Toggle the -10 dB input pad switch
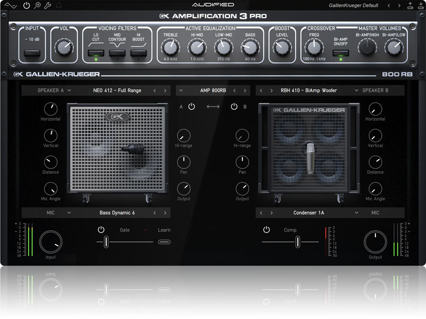Viewport: 426px width, 319px height. pyautogui.click(x=32, y=53)
